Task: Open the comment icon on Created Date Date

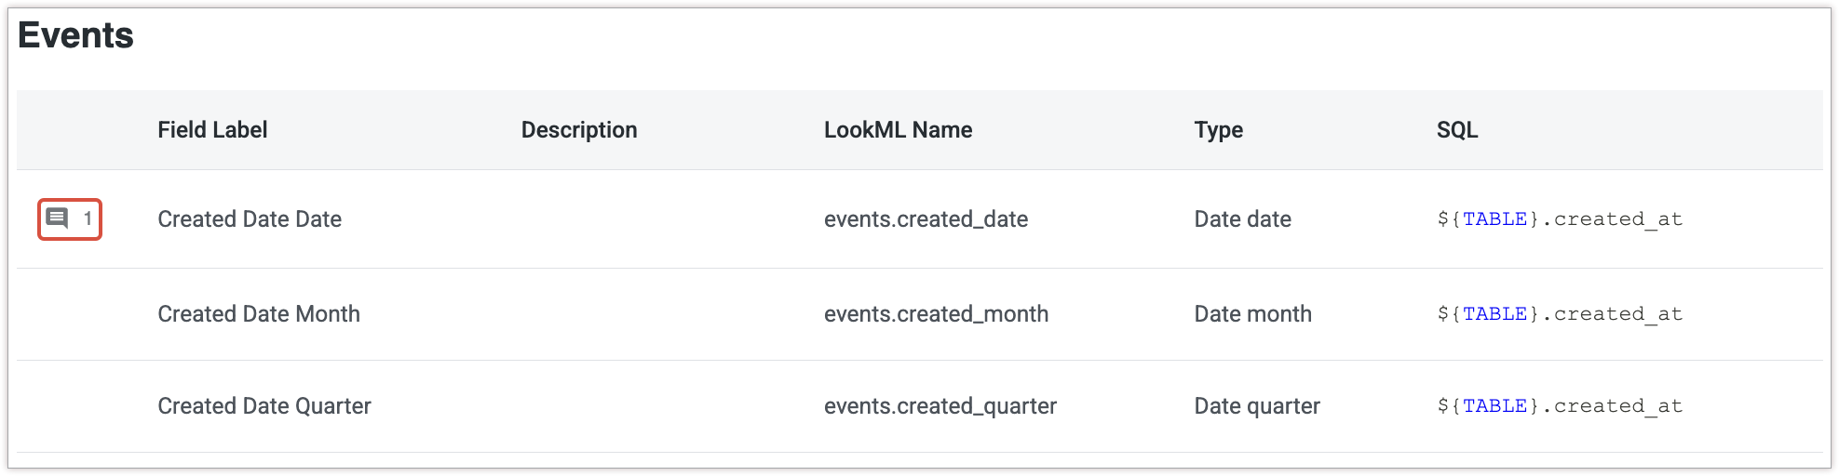Action: pos(58,218)
